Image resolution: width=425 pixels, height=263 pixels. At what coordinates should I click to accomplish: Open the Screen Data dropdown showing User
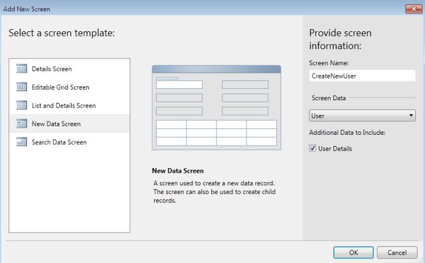tap(362, 116)
